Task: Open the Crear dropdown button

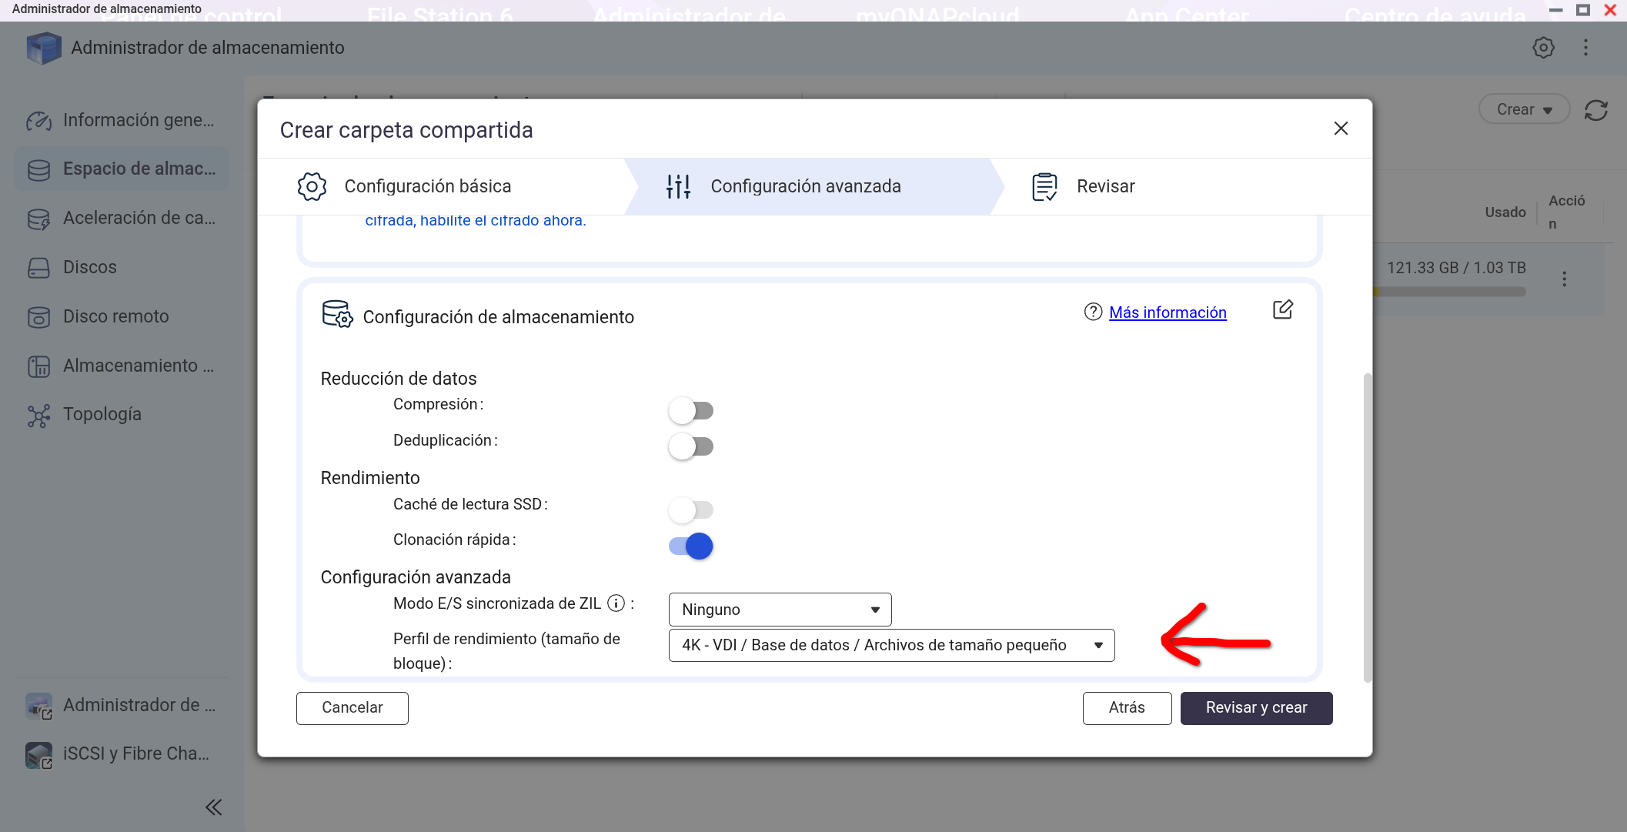Action: click(x=1523, y=110)
